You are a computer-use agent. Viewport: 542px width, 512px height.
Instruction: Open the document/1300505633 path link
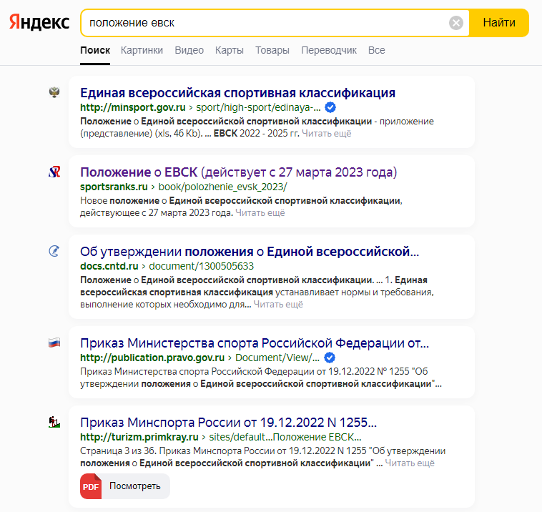[201, 266]
